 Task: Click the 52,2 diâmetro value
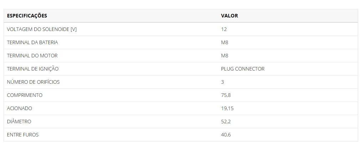225,121
